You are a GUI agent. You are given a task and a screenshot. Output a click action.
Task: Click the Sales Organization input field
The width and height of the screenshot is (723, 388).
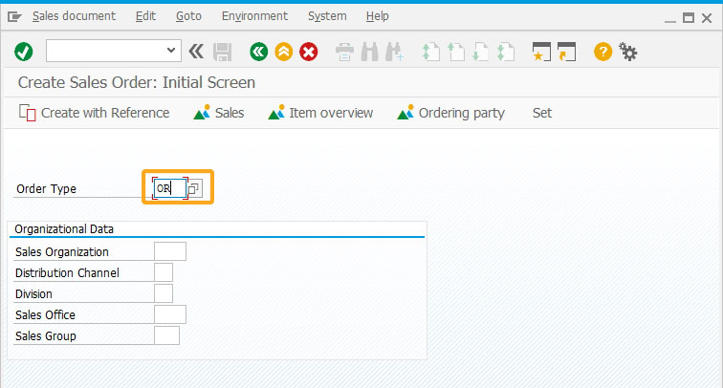170,251
